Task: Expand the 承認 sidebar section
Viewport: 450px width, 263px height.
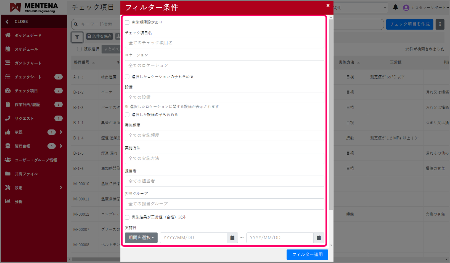Action: [61, 132]
